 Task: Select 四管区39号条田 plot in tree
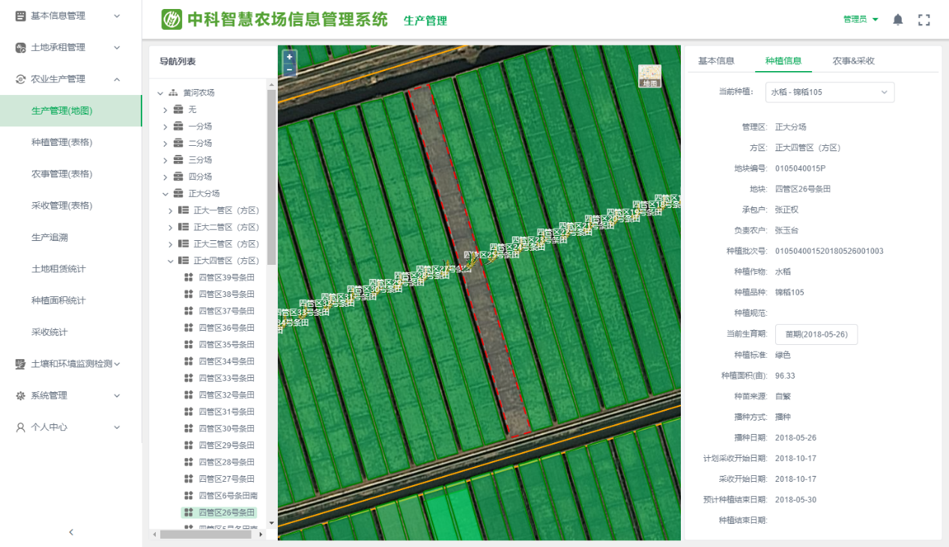[226, 278]
